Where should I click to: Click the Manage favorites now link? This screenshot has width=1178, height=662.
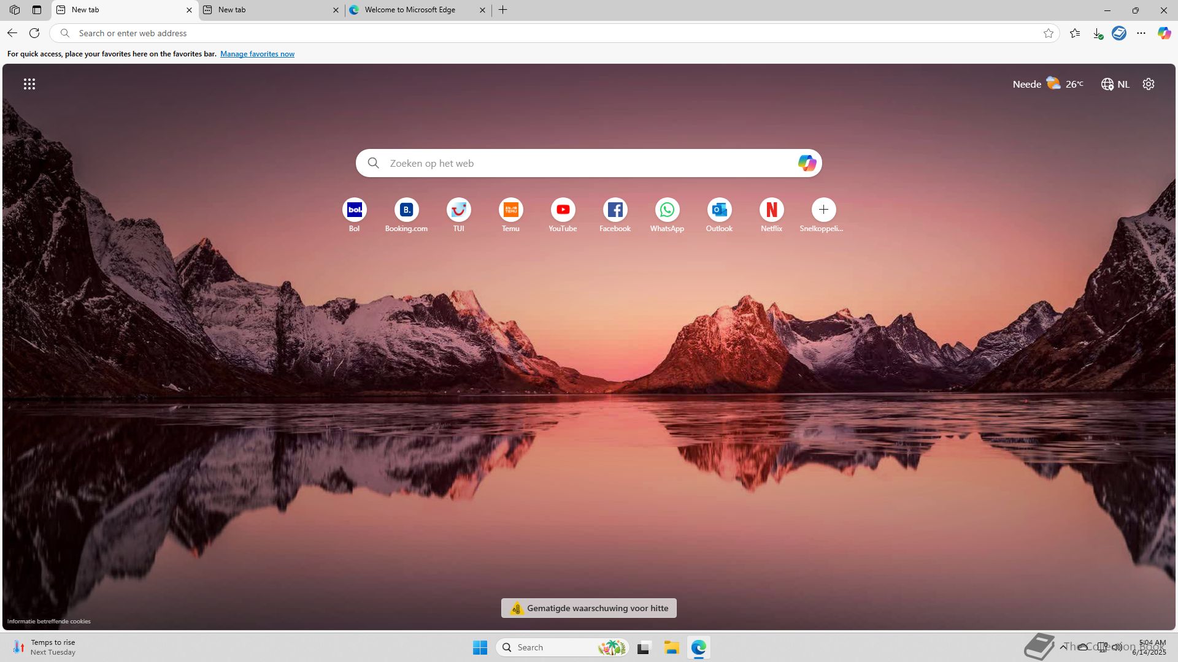257,54
